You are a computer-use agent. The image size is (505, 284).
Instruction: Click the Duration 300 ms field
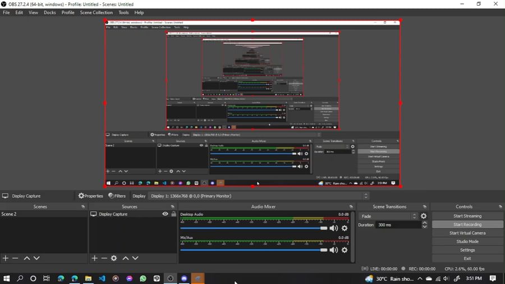pos(398,225)
